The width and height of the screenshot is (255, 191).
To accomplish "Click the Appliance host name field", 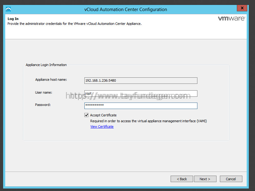I will click(x=141, y=80).
